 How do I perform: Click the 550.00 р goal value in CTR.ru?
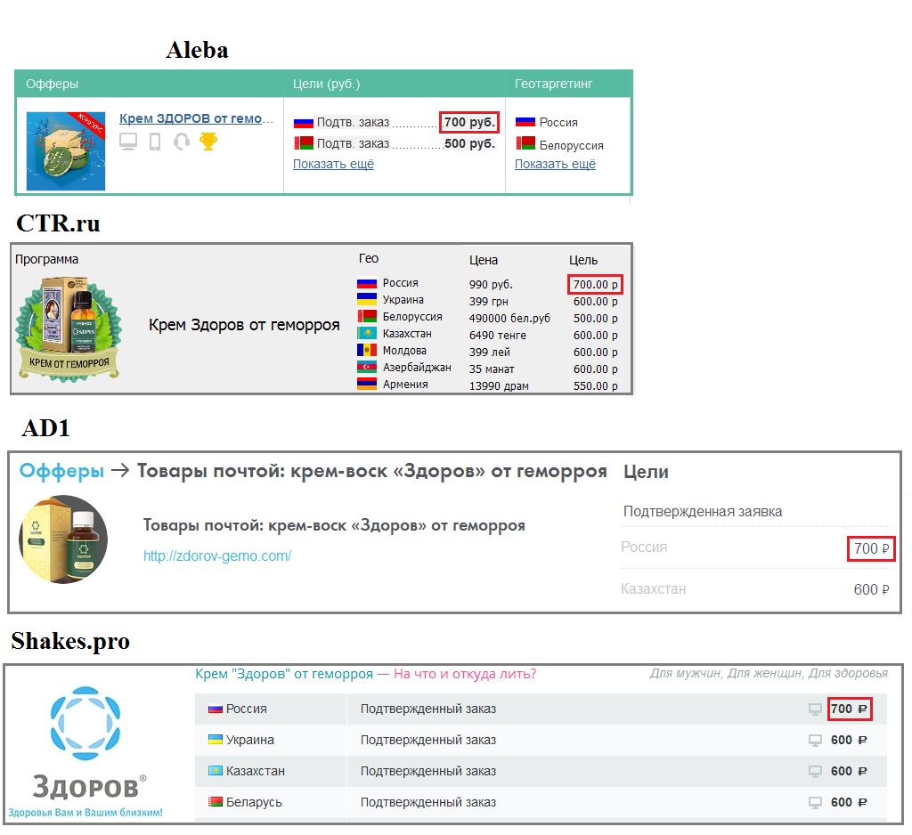(x=596, y=386)
